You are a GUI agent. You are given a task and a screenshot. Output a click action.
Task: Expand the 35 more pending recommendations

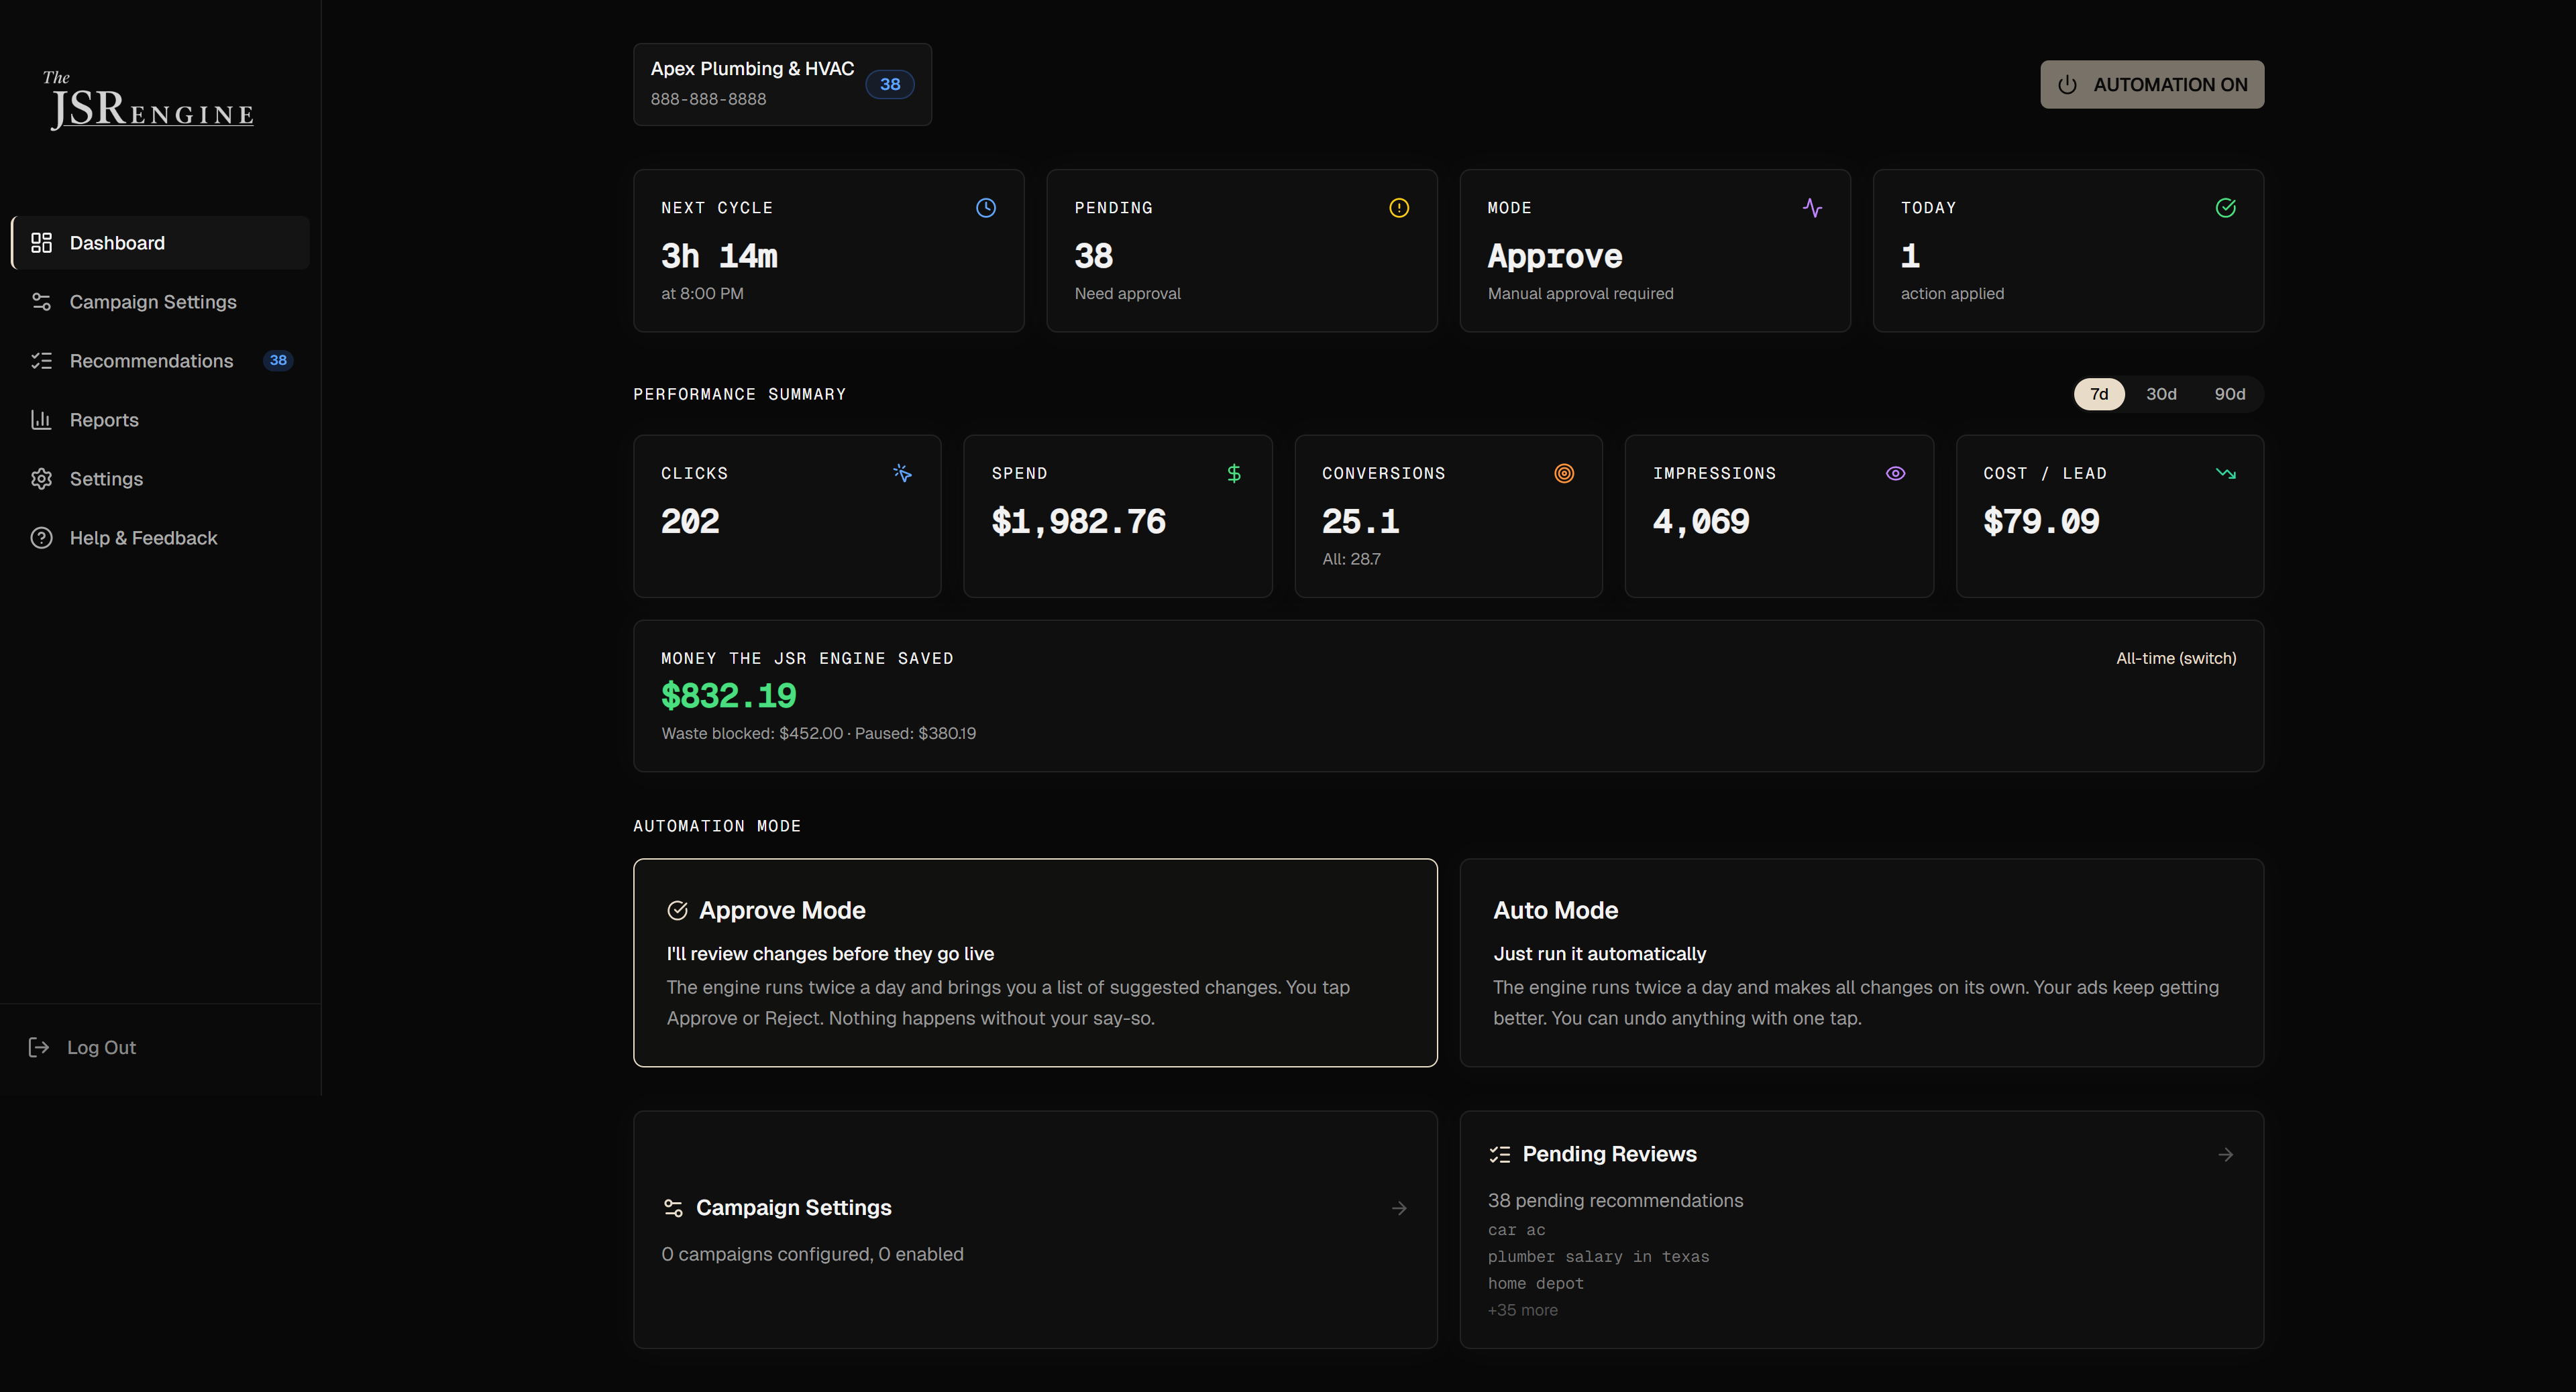pyautogui.click(x=1522, y=1310)
